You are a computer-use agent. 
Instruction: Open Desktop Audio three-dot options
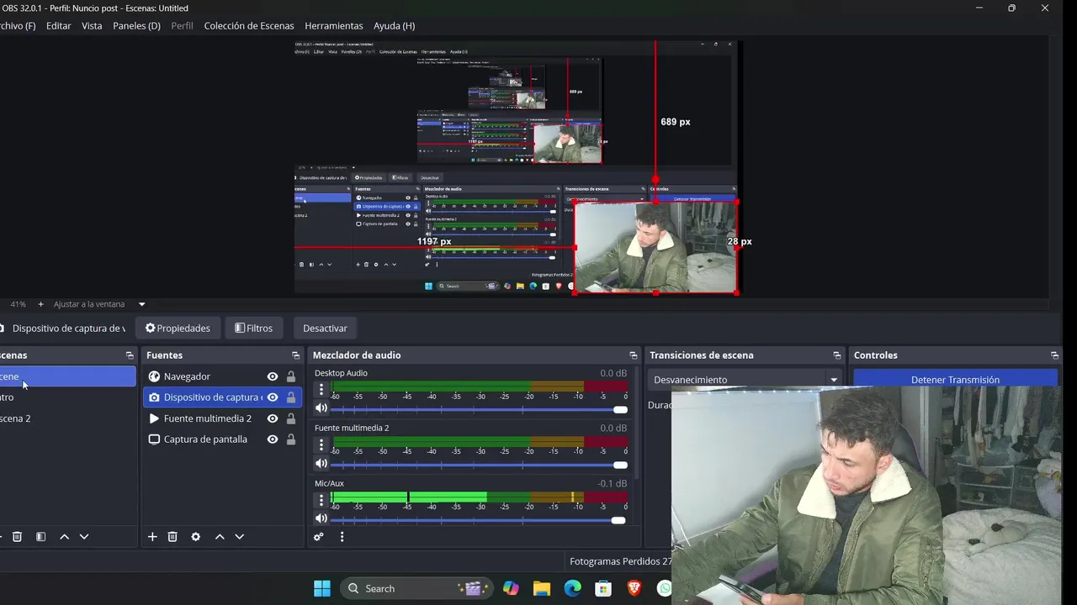[x=321, y=389]
